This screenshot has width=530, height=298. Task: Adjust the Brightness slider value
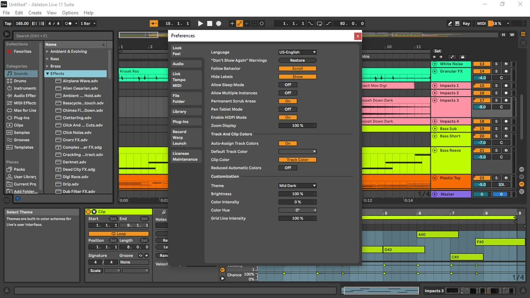tap(298, 194)
